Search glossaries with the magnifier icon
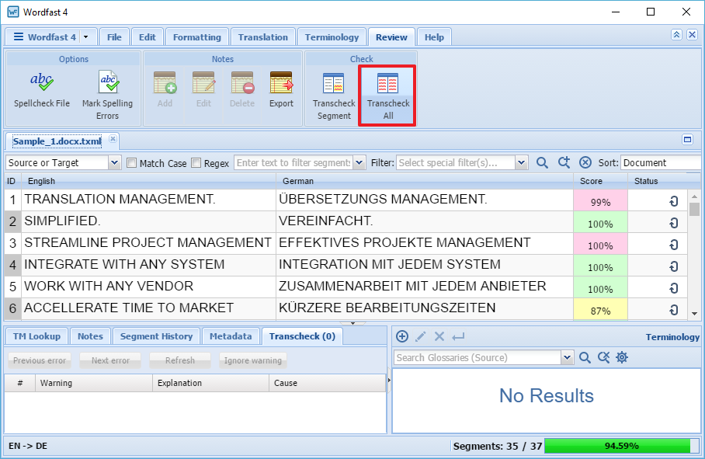The height and width of the screenshot is (459, 705). [585, 357]
